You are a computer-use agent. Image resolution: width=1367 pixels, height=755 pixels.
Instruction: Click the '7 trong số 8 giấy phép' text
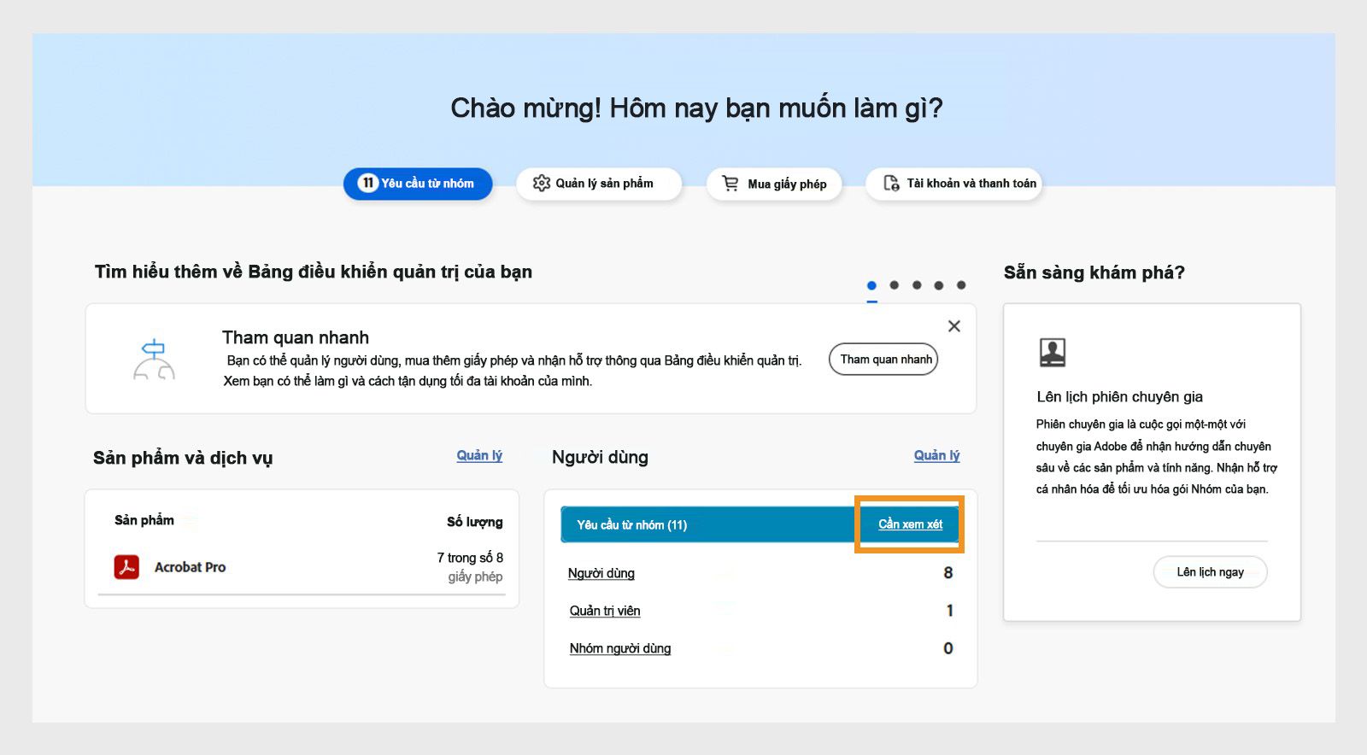(470, 567)
